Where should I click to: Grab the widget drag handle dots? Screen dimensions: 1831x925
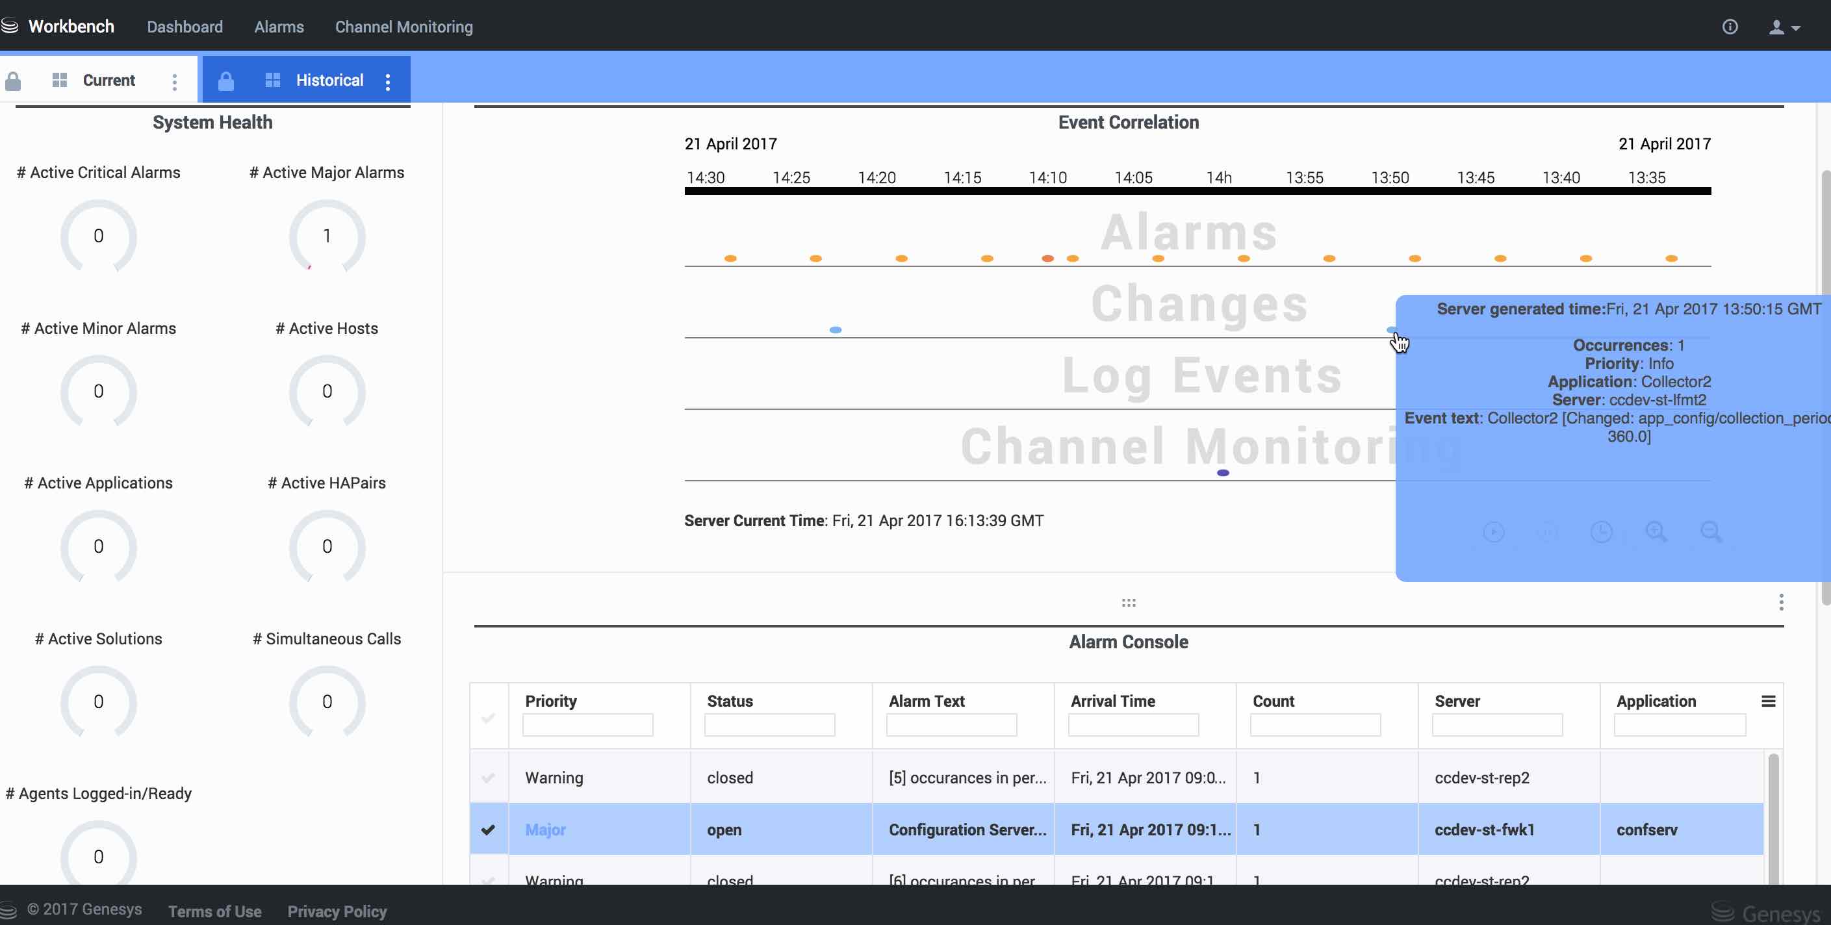(1128, 602)
